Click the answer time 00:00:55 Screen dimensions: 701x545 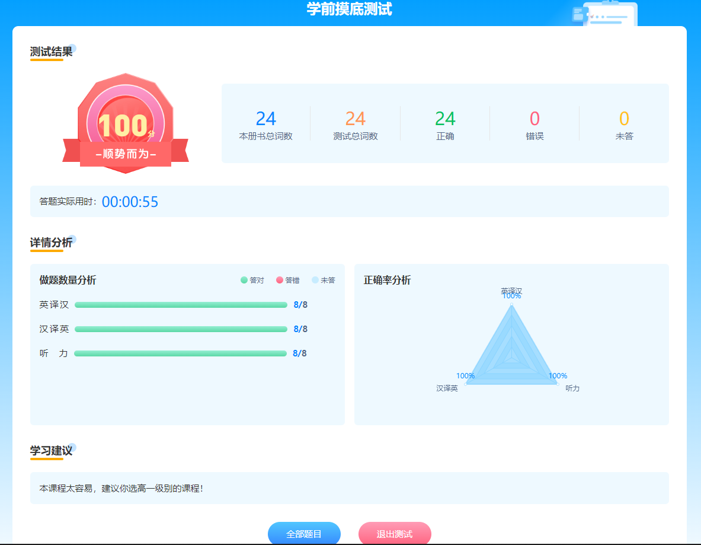click(130, 202)
